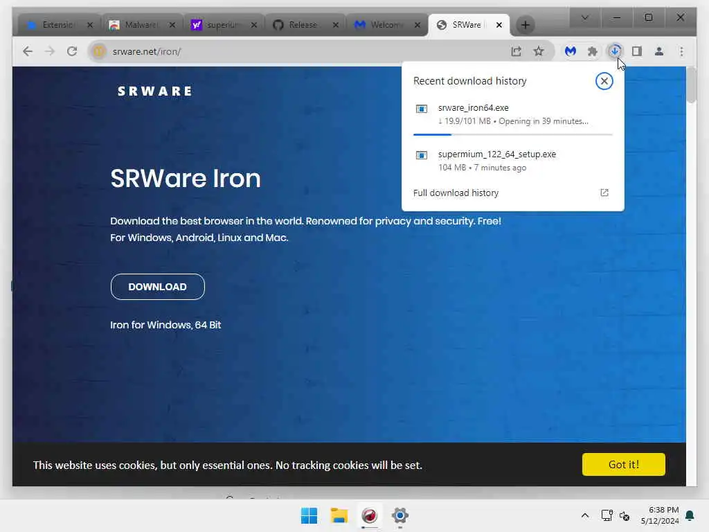
Task: Reload the srware.net page
Action: [x=72, y=51]
